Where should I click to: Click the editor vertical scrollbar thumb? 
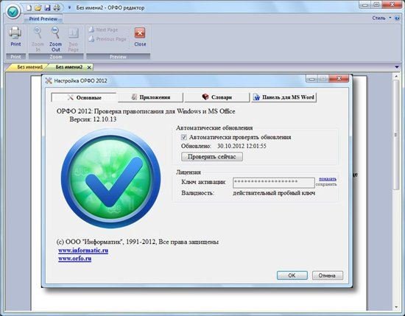pos(396,134)
